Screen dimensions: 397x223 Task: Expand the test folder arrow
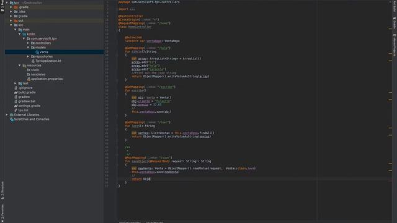click(x=16, y=83)
